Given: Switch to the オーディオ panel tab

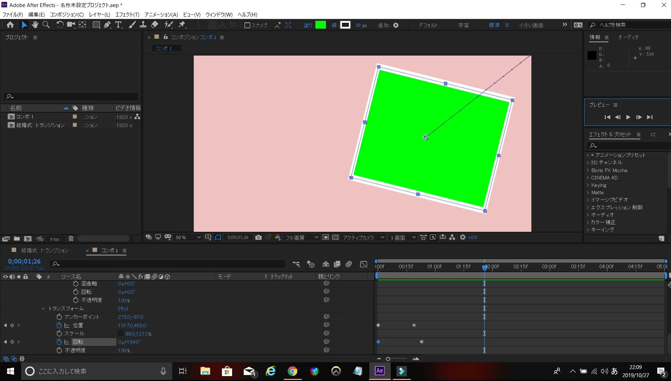Looking at the screenshot, I should 628,37.
